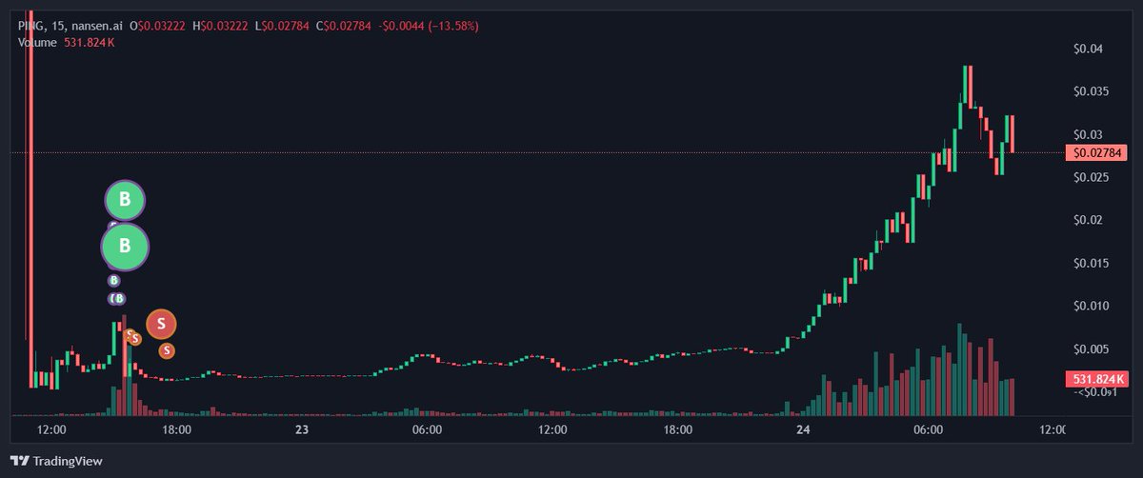The width and height of the screenshot is (1143, 478).
Task: Click the lowest small S sell marker
Action: pyautogui.click(x=167, y=350)
